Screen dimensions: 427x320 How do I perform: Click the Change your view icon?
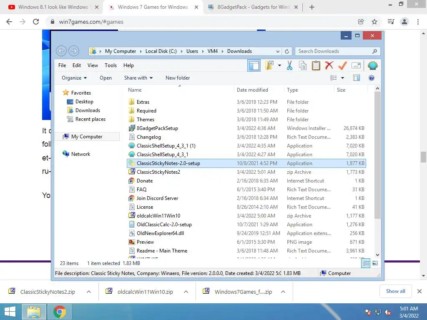point(333,78)
